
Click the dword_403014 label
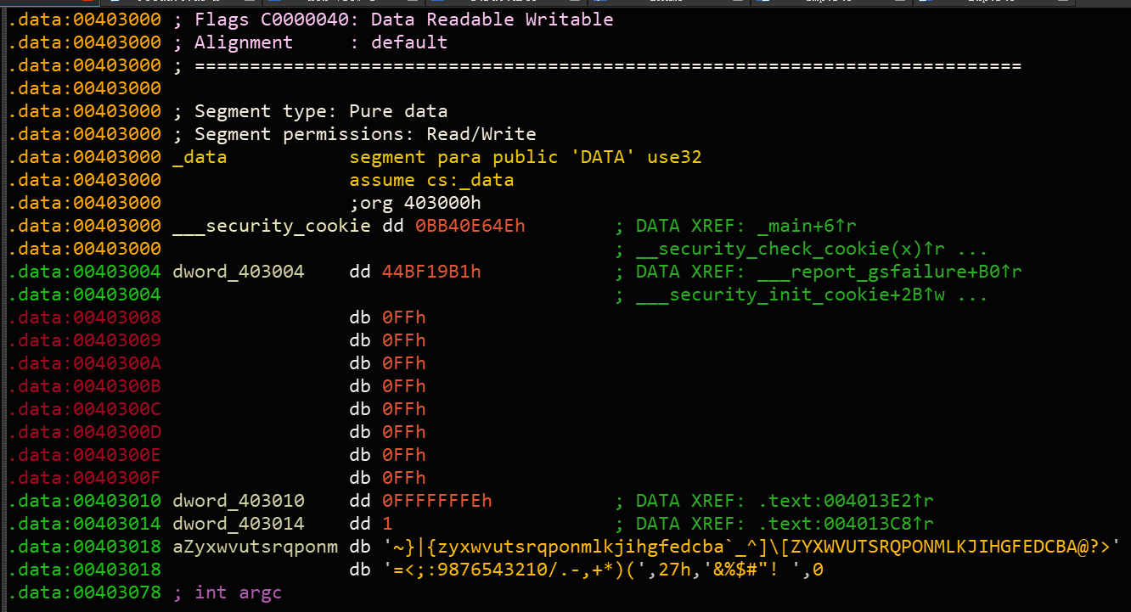coord(239,524)
